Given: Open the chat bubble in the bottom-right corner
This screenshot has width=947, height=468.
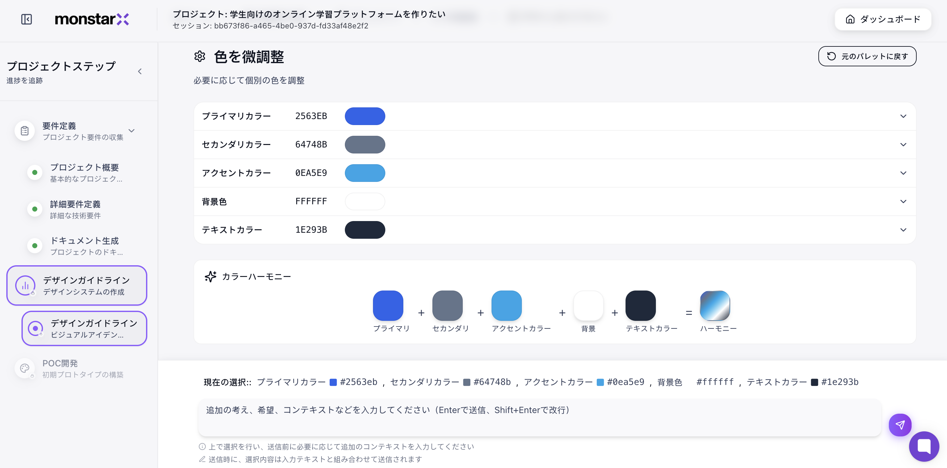Looking at the screenshot, I should pos(924,446).
